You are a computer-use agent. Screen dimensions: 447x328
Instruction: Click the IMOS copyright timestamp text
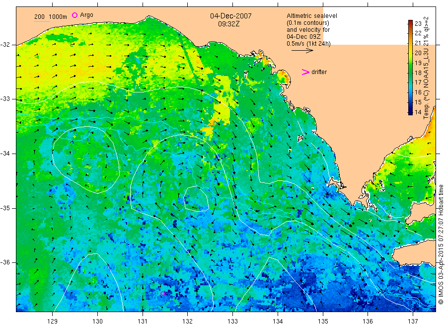tap(441, 245)
